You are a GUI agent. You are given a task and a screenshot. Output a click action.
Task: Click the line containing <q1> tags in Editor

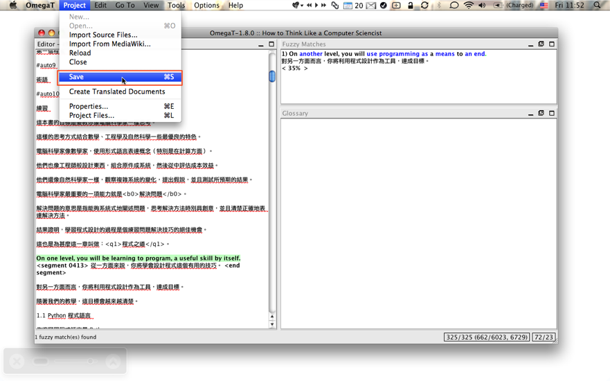tap(102, 244)
